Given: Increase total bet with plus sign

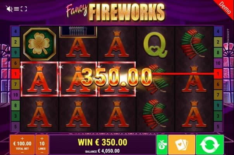Looking at the screenshot, I should pyautogui.click(x=22, y=138).
